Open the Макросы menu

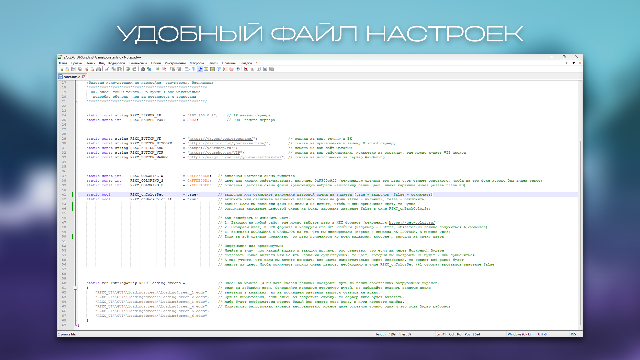(x=196, y=63)
